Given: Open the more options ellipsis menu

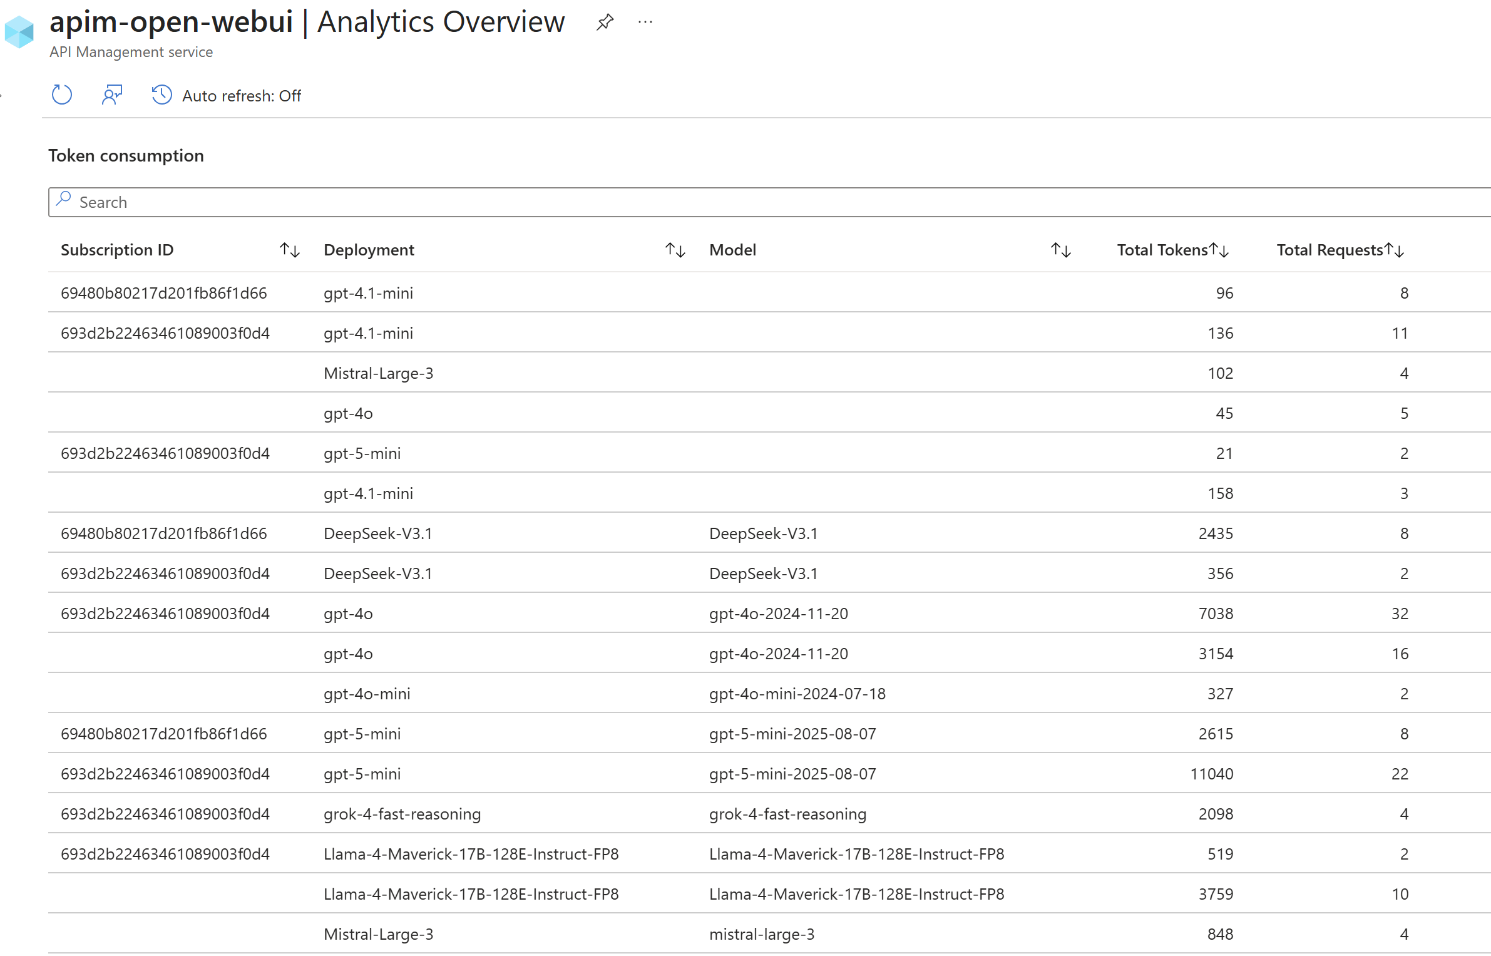Looking at the screenshot, I should 645,23.
